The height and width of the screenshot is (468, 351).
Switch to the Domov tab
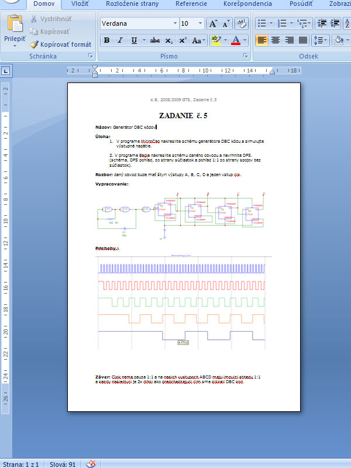(x=44, y=4)
